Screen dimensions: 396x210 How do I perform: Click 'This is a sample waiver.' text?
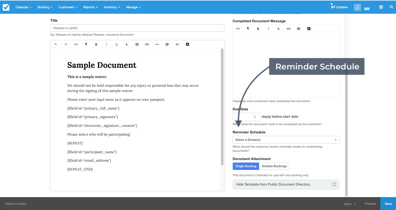87,77
